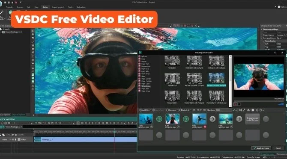This screenshot has height=159, width=287.
Task: Click the green transition arrow after first file
Action: click(159, 119)
